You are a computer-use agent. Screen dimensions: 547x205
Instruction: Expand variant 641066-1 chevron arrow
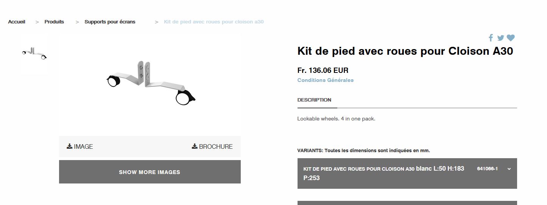click(509, 169)
